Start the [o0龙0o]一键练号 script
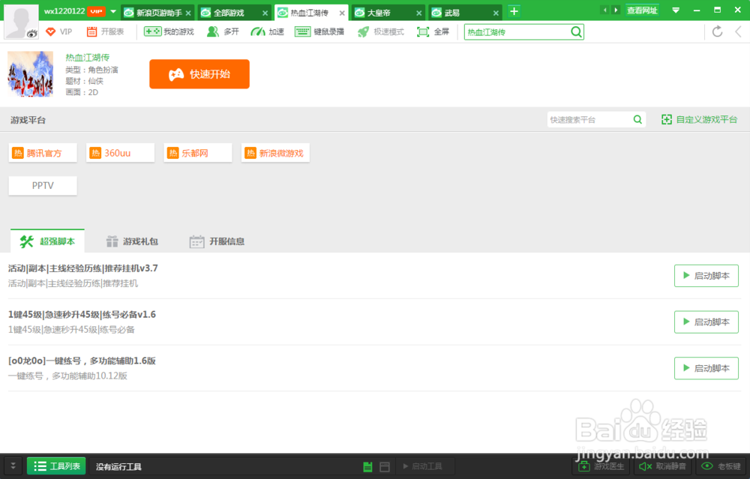750x479 pixels. click(x=706, y=368)
